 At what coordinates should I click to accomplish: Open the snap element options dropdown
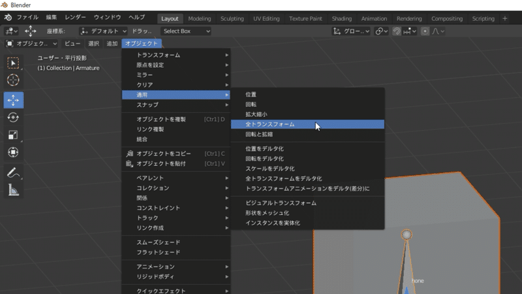410,31
